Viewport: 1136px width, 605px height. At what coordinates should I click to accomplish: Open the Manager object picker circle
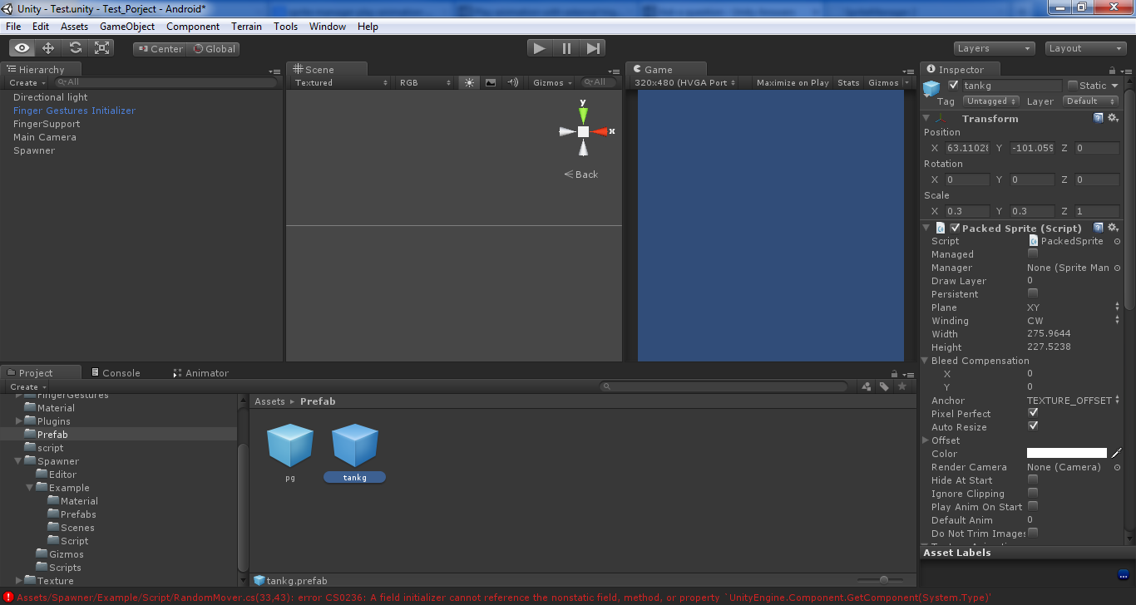pyautogui.click(x=1117, y=268)
